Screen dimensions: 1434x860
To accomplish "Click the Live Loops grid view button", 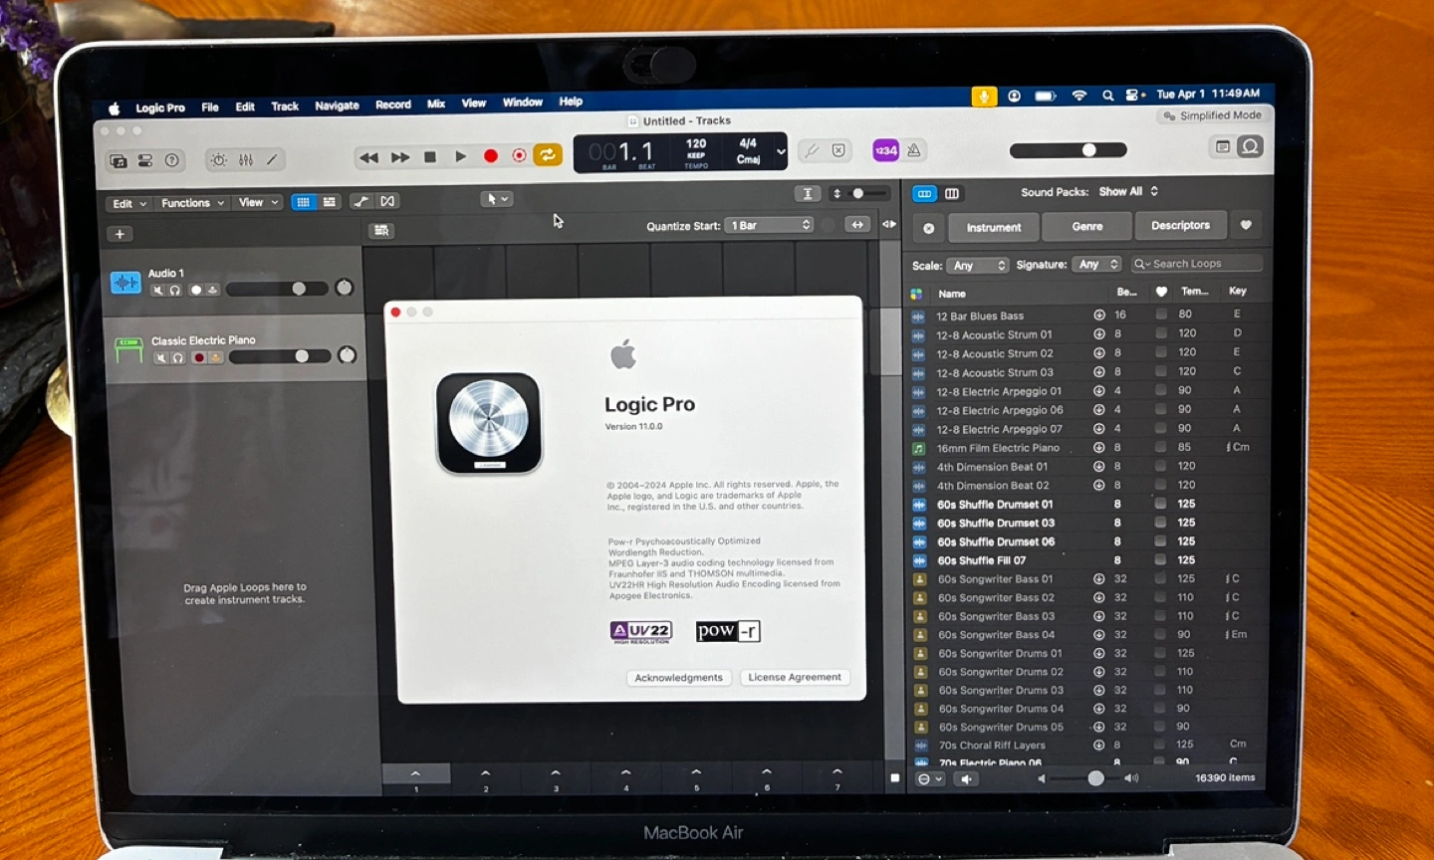I will coord(304,202).
